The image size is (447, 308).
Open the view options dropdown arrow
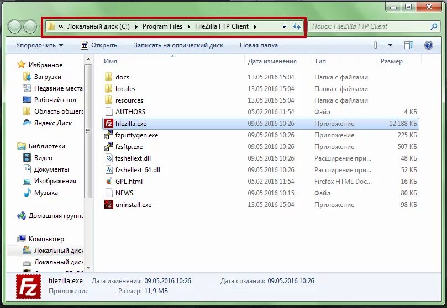click(390, 45)
